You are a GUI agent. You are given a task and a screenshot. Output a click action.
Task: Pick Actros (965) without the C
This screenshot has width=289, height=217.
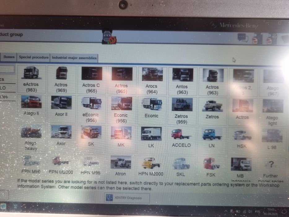coord(122,81)
